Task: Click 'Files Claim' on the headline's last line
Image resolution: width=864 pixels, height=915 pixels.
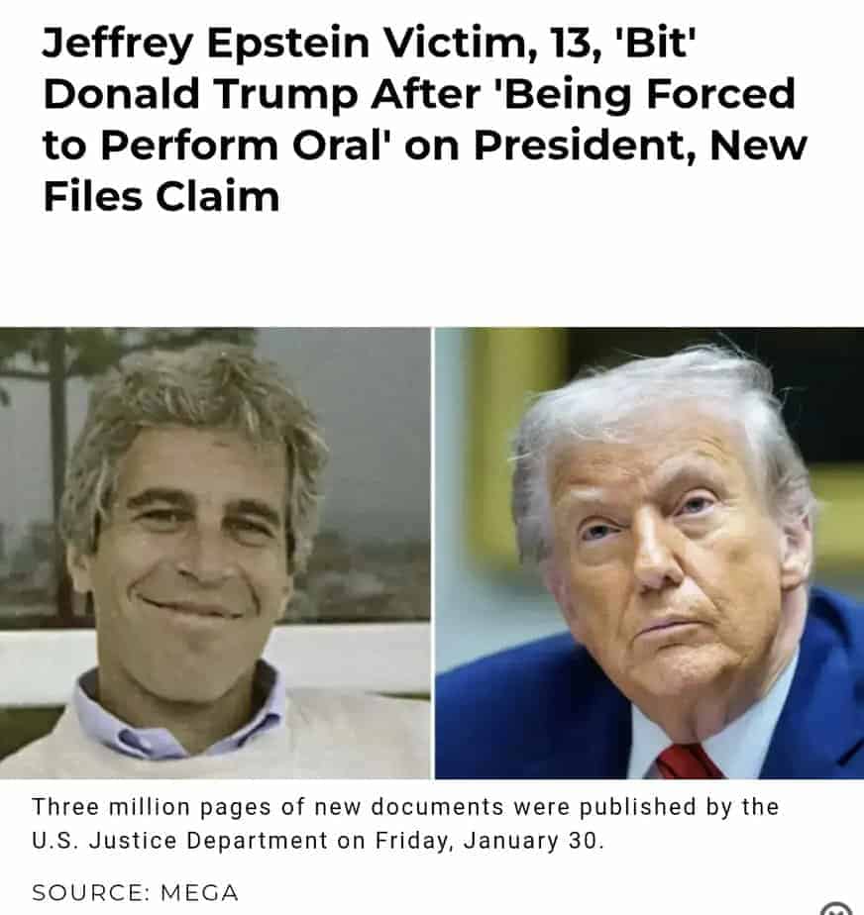Action: point(162,196)
